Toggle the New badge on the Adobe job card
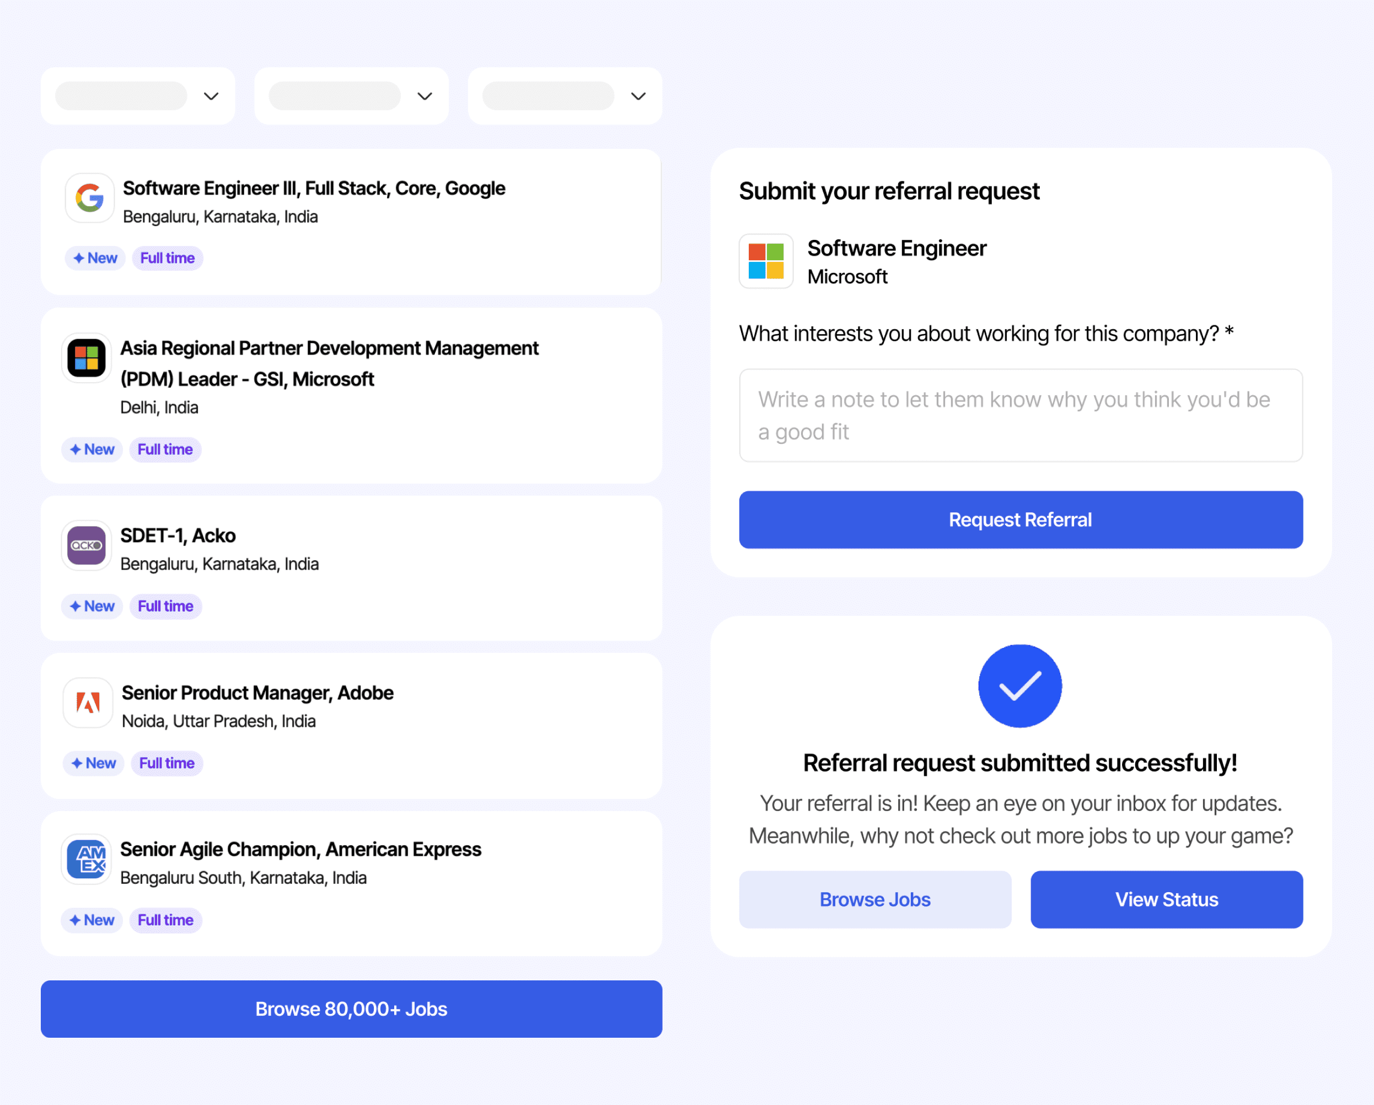Viewport: 1374px width, 1105px height. [x=93, y=763]
